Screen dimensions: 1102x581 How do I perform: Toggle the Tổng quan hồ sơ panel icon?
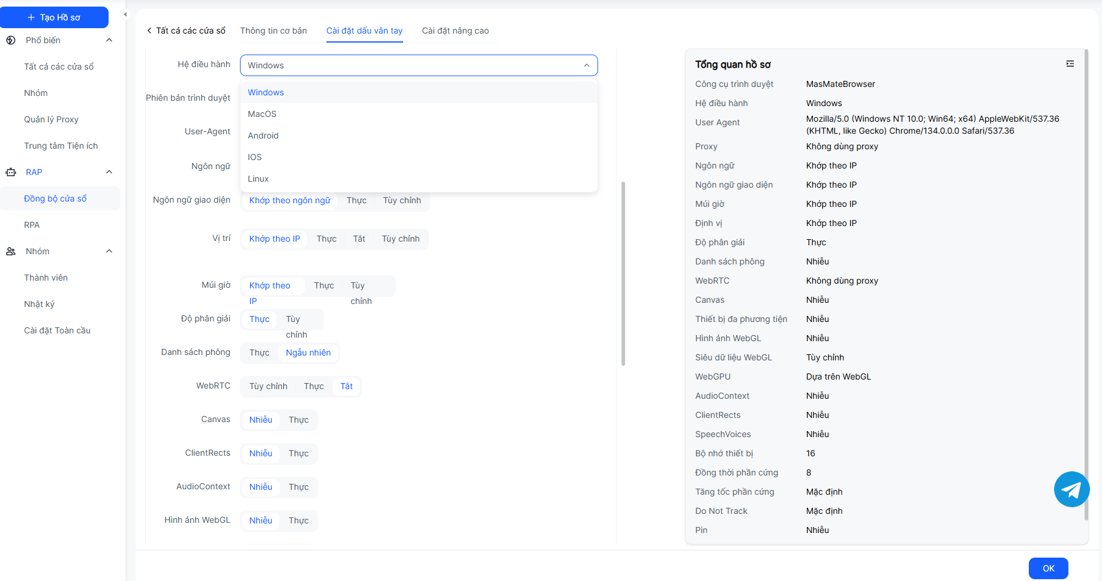click(1070, 64)
